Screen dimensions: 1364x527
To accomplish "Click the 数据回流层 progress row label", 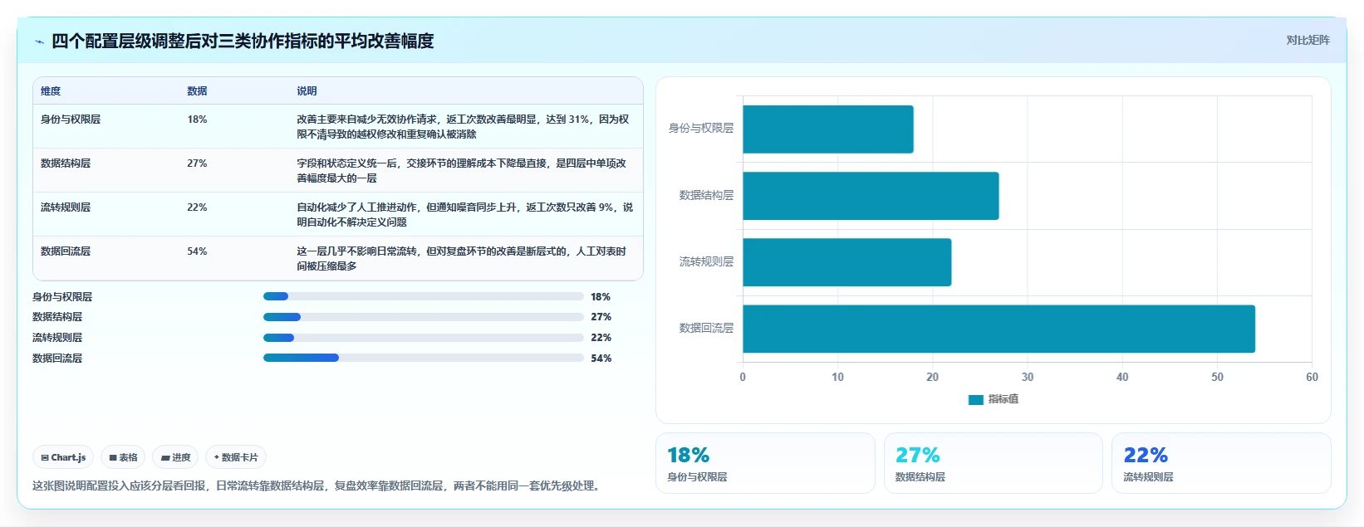I will click(57, 359).
